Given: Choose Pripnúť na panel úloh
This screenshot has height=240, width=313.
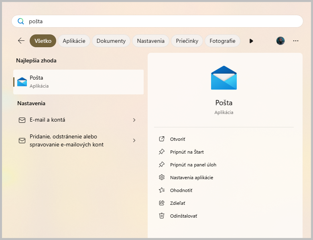Looking at the screenshot, I should [x=193, y=165].
